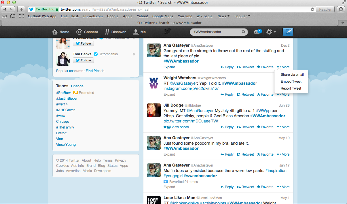Reply to Dec 2 Ana Gasteyer tweet
The width and height of the screenshot is (347, 204).
[227, 67]
